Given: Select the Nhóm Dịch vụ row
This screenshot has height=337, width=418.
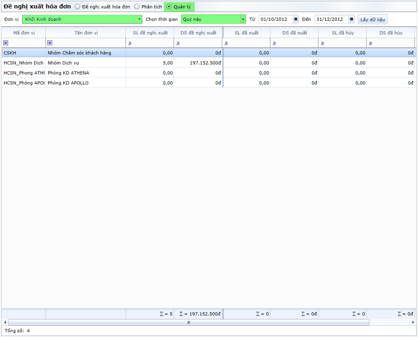Looking at the screenshot, I should [x=87, y=63].
